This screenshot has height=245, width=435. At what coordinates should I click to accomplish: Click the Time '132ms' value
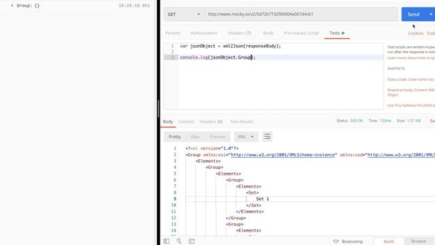coord(385,120)
